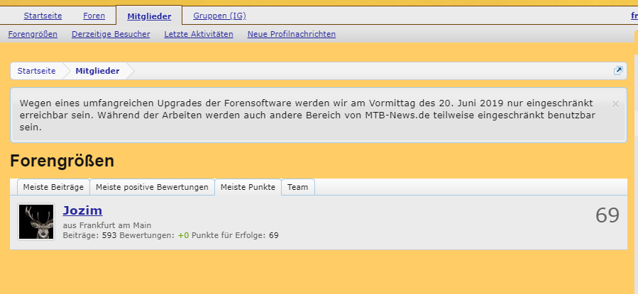Select the Meiste positive Bewertungen tab
This screenshot has width=638, height=294.
click(152, 187)
